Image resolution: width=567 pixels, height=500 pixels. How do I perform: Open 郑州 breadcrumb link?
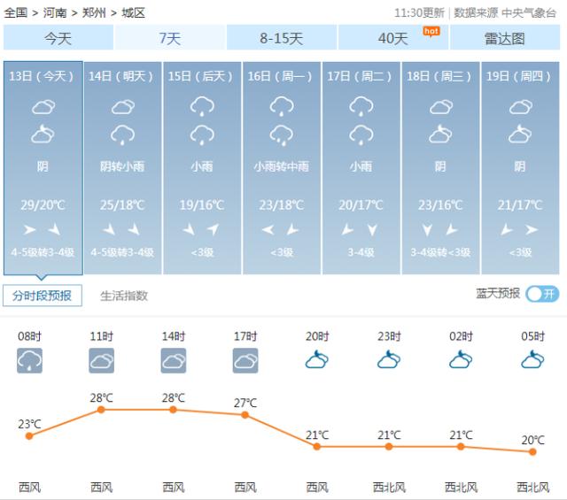(x=95, y=12)
